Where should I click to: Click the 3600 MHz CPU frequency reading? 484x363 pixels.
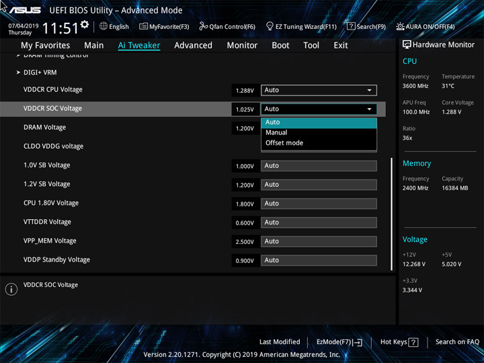pos(415,86)
